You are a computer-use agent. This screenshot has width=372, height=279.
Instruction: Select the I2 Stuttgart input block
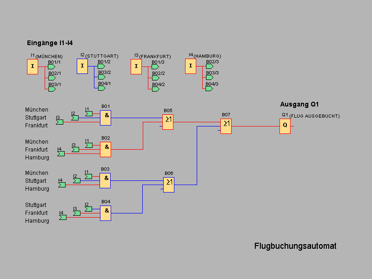(82, 66)
